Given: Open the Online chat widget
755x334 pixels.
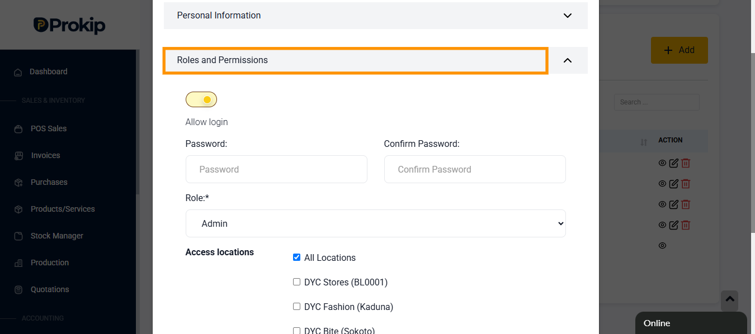Looking at the screenshot, I should [691, 323].
